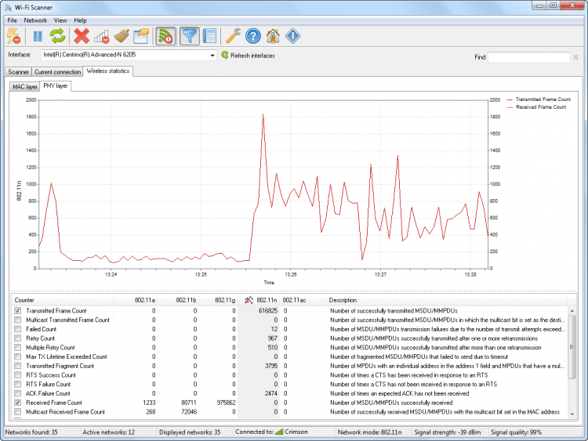Click the green refresh arrows icon

click(x=58, y=36)
